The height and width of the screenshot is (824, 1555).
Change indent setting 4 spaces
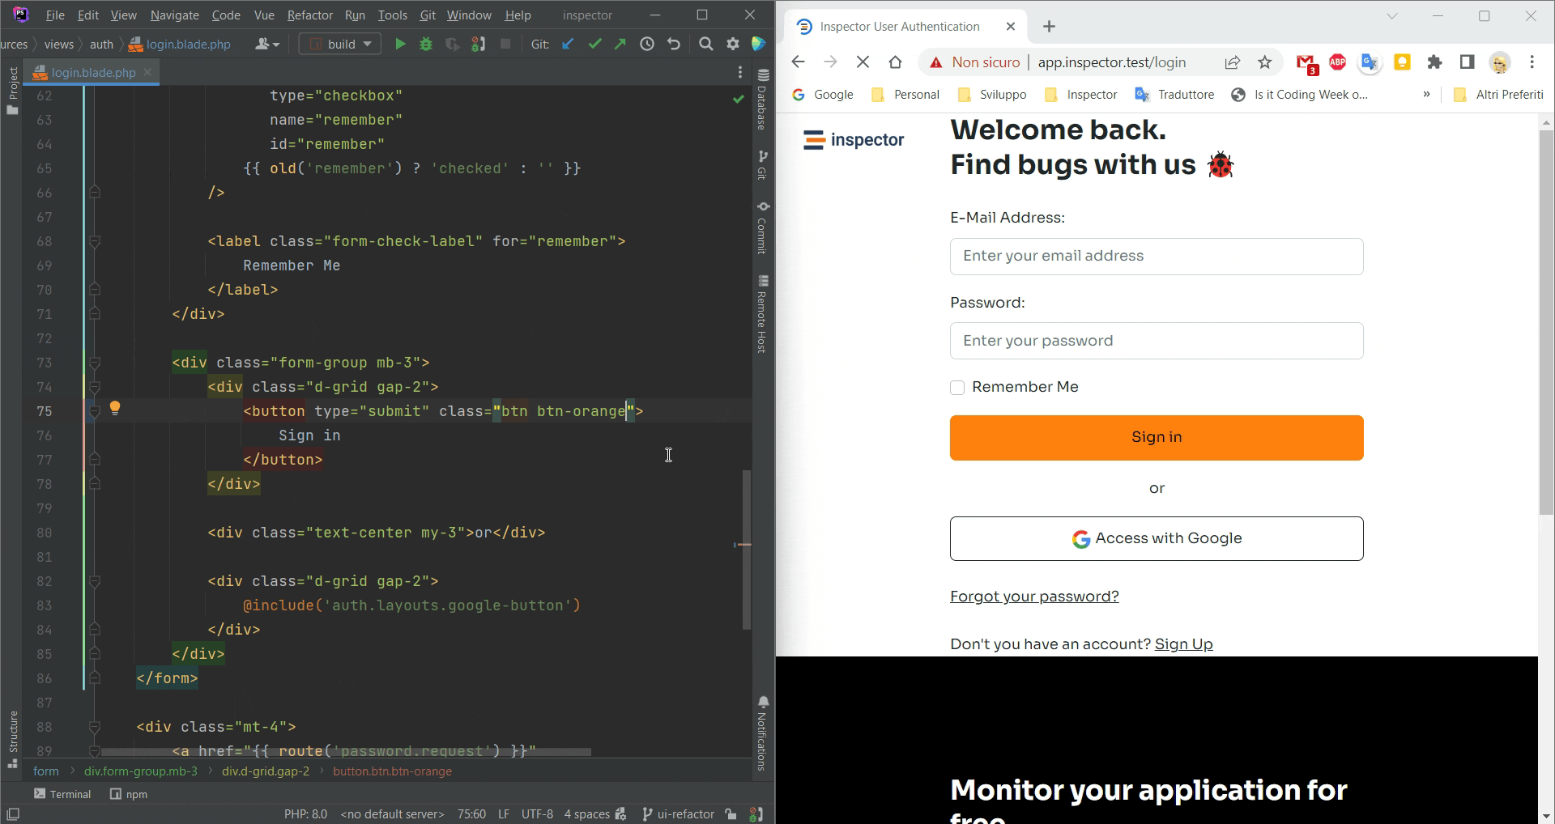586,814
